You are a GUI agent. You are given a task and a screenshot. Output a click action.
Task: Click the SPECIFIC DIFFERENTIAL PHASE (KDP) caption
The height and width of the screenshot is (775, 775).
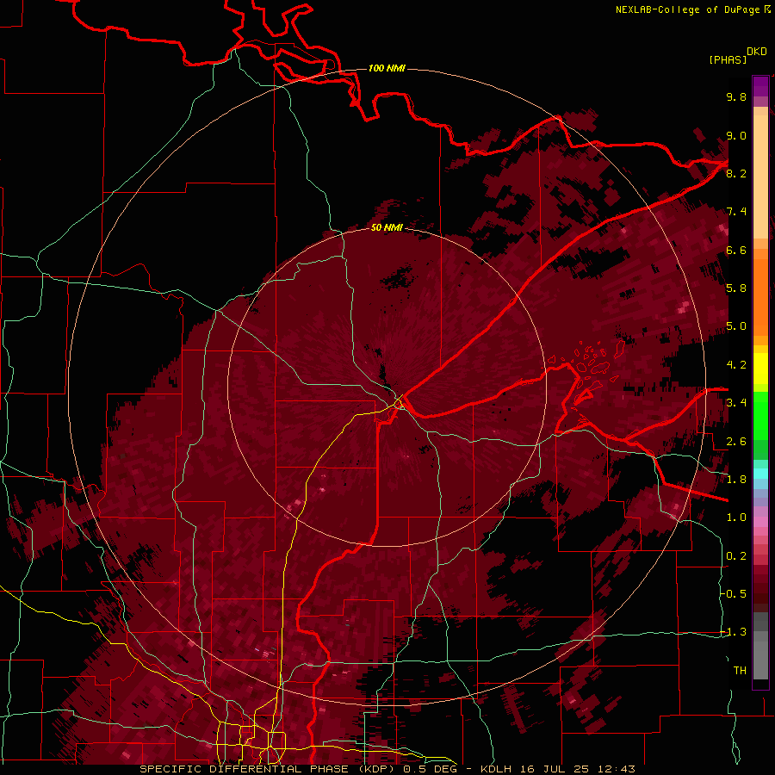pos(268,769)
